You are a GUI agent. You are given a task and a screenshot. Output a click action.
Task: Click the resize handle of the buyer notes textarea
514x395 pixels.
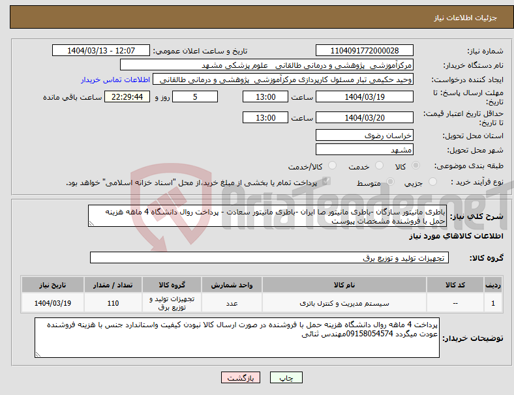pos(38,355)
